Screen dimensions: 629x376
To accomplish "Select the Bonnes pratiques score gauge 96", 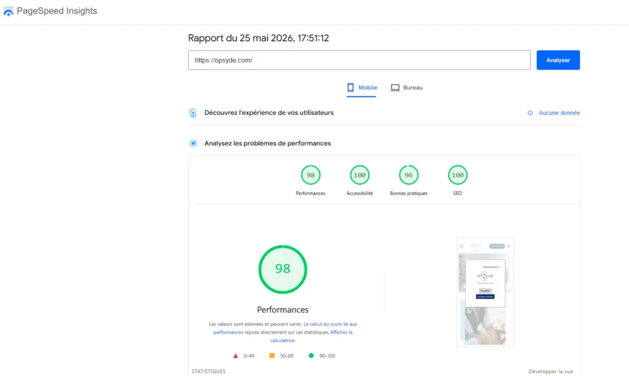I will click(408, 175).
